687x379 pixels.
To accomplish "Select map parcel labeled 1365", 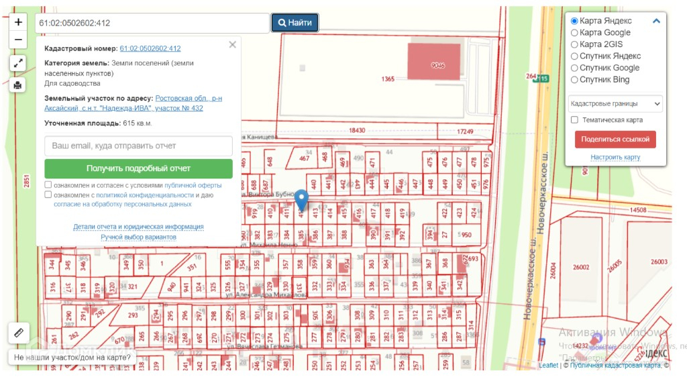I will [388, 79].
